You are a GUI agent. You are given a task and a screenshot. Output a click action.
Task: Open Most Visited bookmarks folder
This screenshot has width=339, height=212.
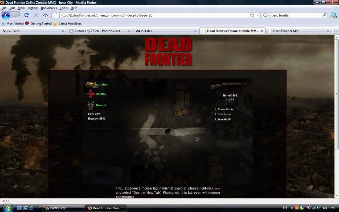12,24
